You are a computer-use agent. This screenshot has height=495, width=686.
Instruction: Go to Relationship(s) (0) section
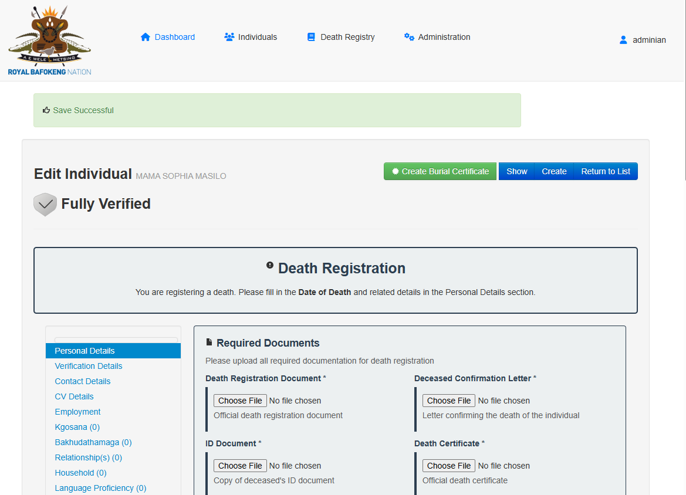(x=89, y=457)
